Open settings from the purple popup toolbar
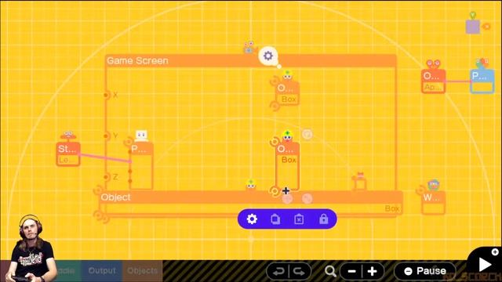Viewport: 502px width, 282px height. coord(252,219)
